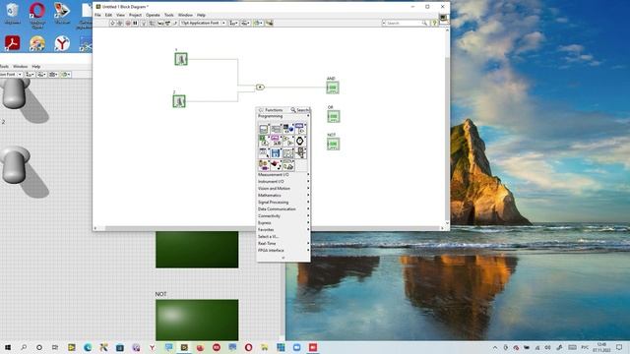Expand the Express palette category
This screenshot has height=354, width=630.
(x=283, y=222)
